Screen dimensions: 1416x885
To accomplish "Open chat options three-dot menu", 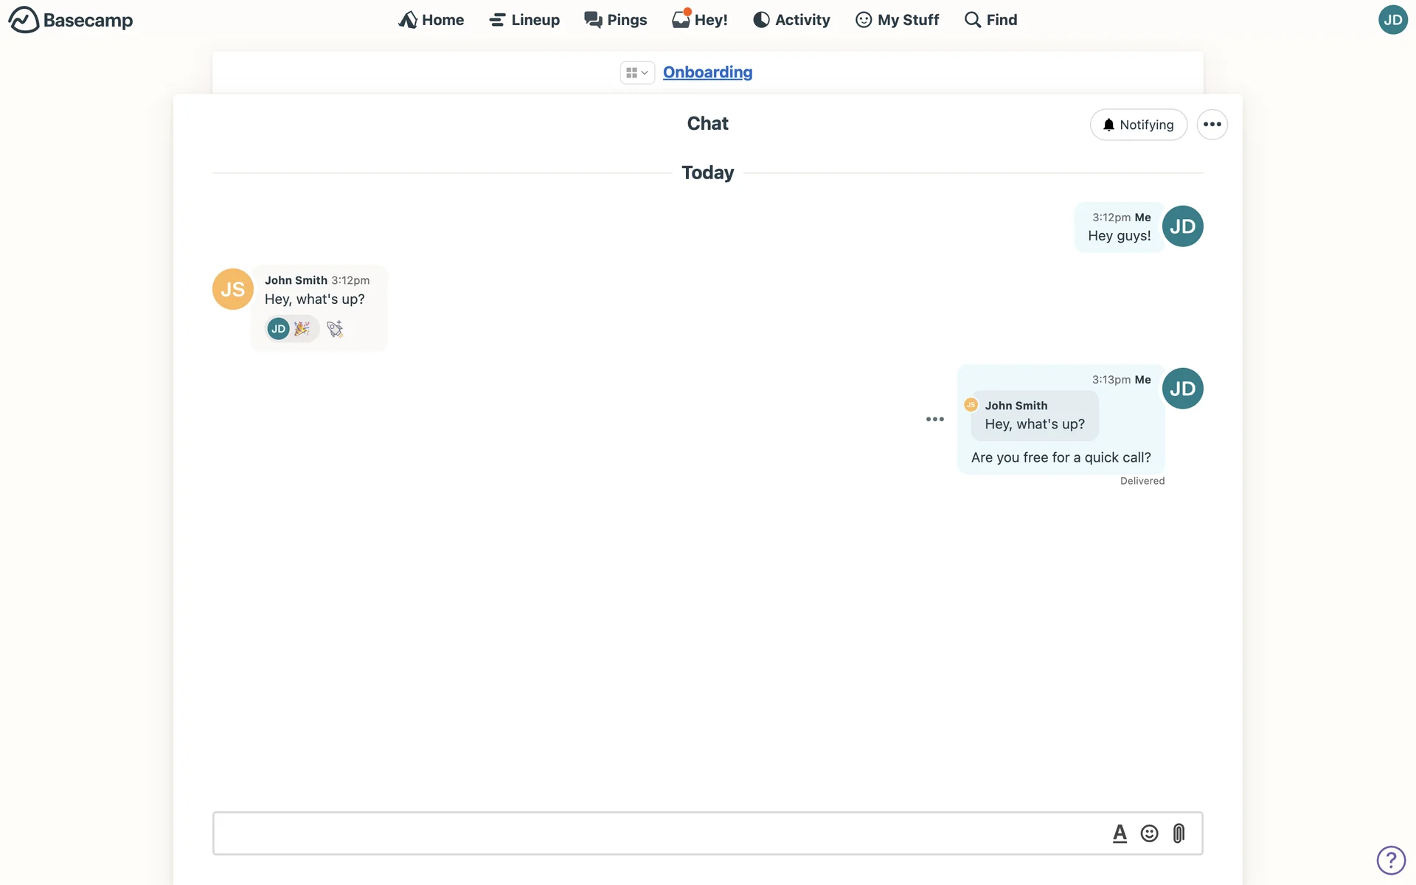I will (1212, 125).
